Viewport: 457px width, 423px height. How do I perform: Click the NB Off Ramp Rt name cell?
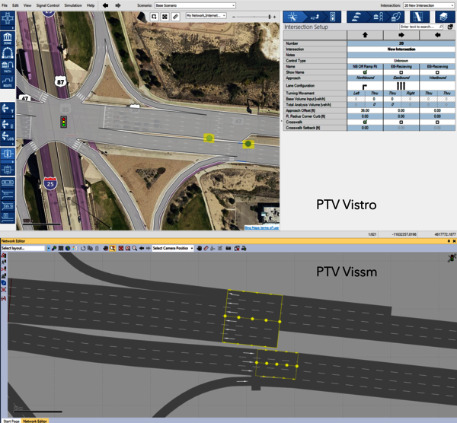point(365,66)
